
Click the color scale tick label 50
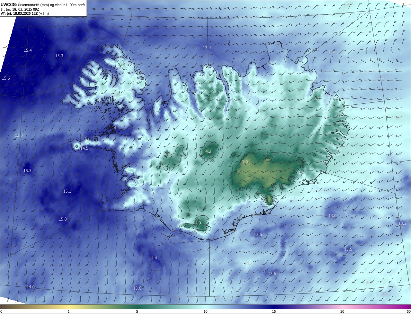408,312
